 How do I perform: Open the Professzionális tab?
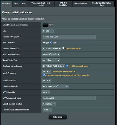[81, 4]
